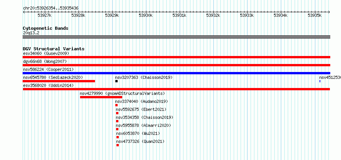Viewport: 341px width, 160px height.
Task: Click the nsv4737326 (Quan2021) label
Action: 140,141
